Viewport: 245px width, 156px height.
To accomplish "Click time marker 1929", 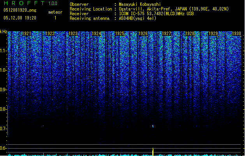I will click(213, 34).
